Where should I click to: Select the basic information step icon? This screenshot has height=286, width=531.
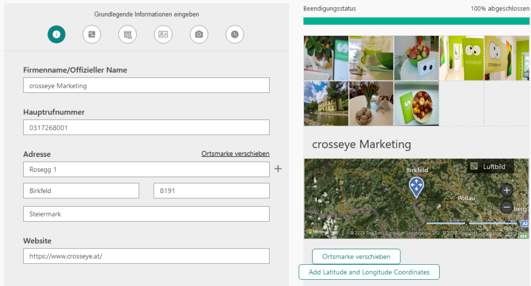pos(57,34)
